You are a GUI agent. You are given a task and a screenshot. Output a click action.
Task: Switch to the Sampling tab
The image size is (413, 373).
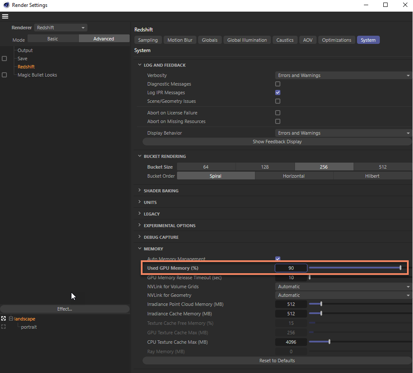coord(148,40)
